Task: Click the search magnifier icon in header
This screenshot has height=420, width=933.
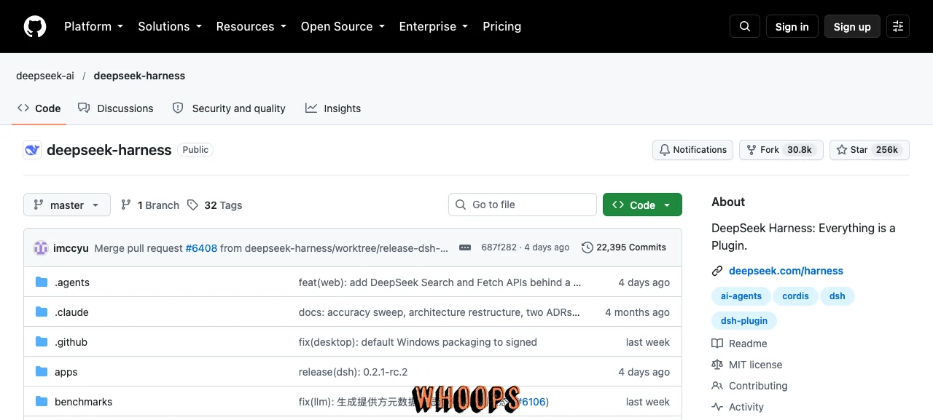Action: tap(745, 26)
